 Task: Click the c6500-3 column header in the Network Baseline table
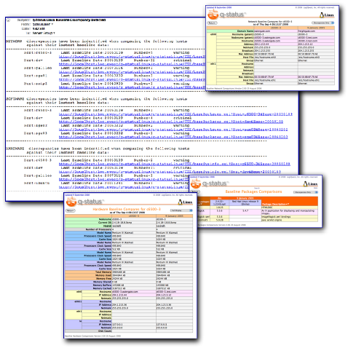click(276, 28)
